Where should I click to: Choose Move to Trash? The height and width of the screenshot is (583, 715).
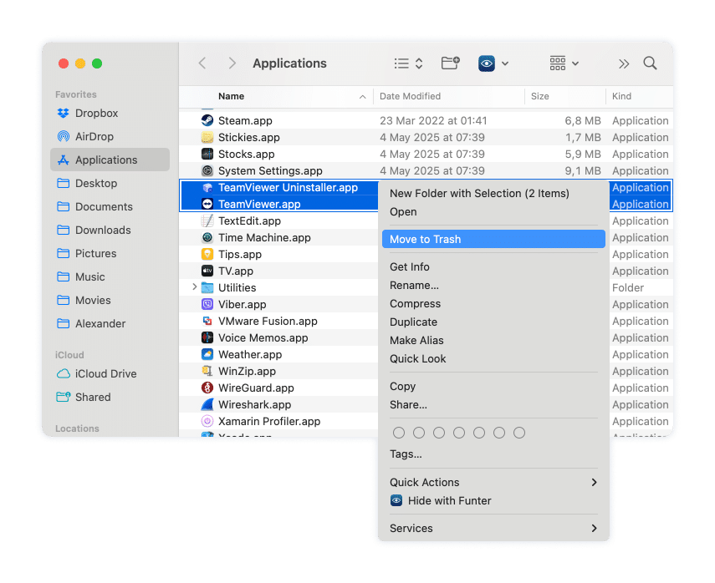click(x=493, y=239)
